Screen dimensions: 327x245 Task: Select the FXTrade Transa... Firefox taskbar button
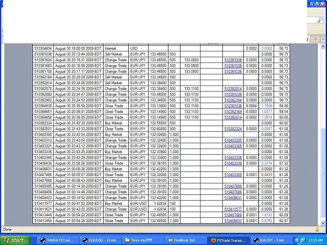228,240
